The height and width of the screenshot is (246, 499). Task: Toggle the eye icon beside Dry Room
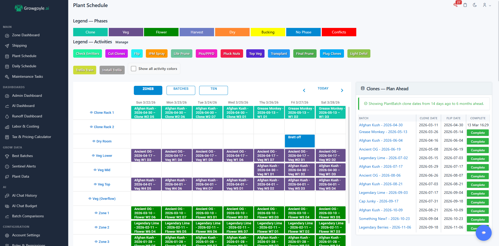[94, 141]
